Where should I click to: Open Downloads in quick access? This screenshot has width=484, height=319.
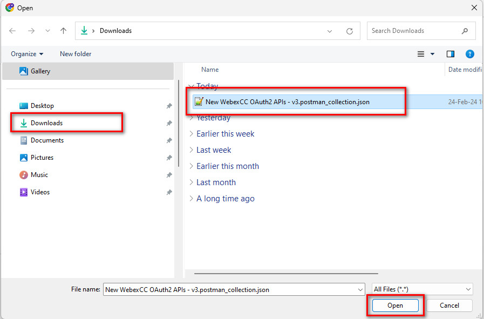coord(41,123)
